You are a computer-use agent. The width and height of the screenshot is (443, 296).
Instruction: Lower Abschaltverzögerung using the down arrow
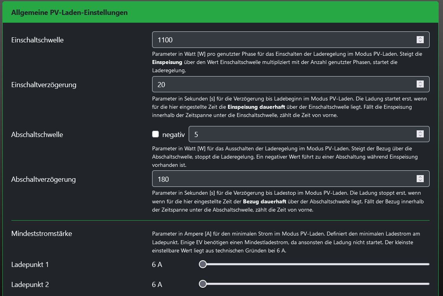pyautogui.click(x=420, y=181)
